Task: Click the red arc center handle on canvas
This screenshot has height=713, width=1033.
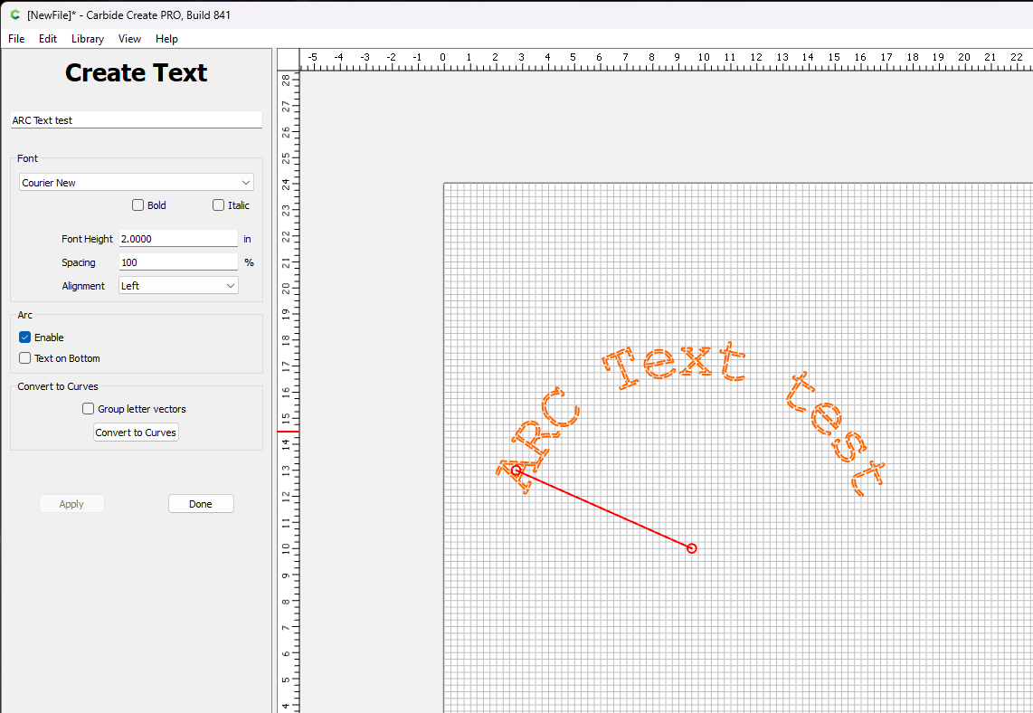Action: click(692, 548)
